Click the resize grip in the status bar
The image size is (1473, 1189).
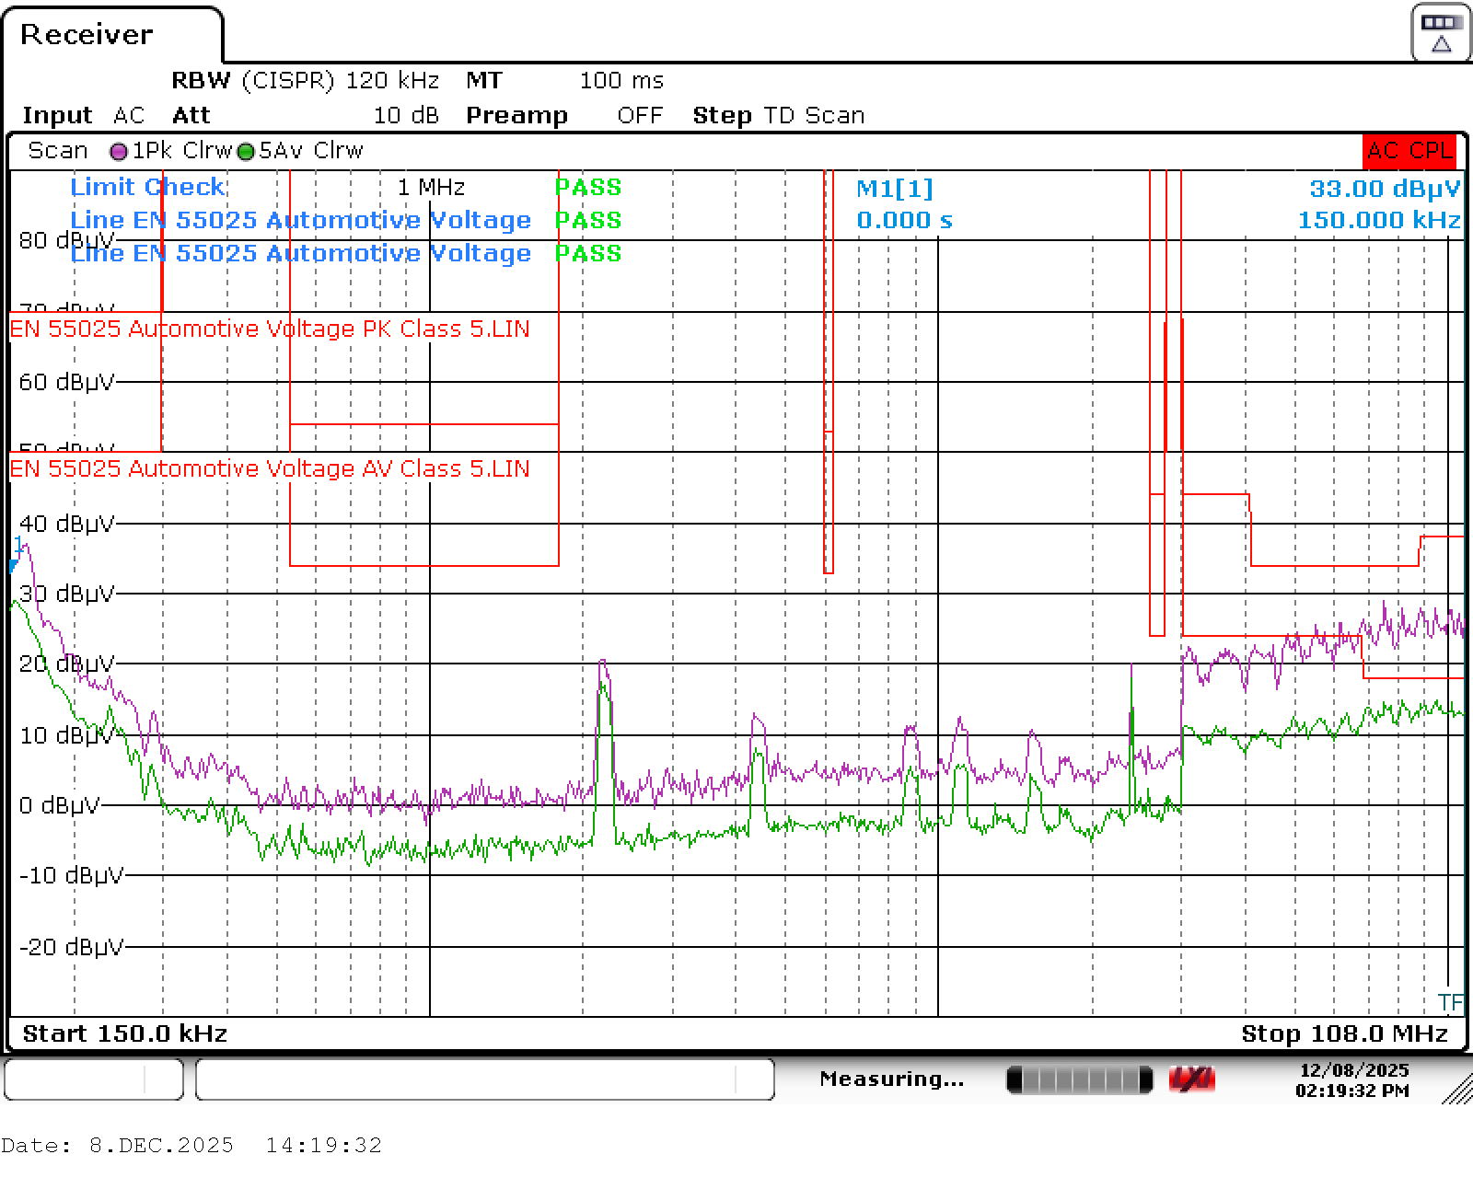pos(1456,1089)
